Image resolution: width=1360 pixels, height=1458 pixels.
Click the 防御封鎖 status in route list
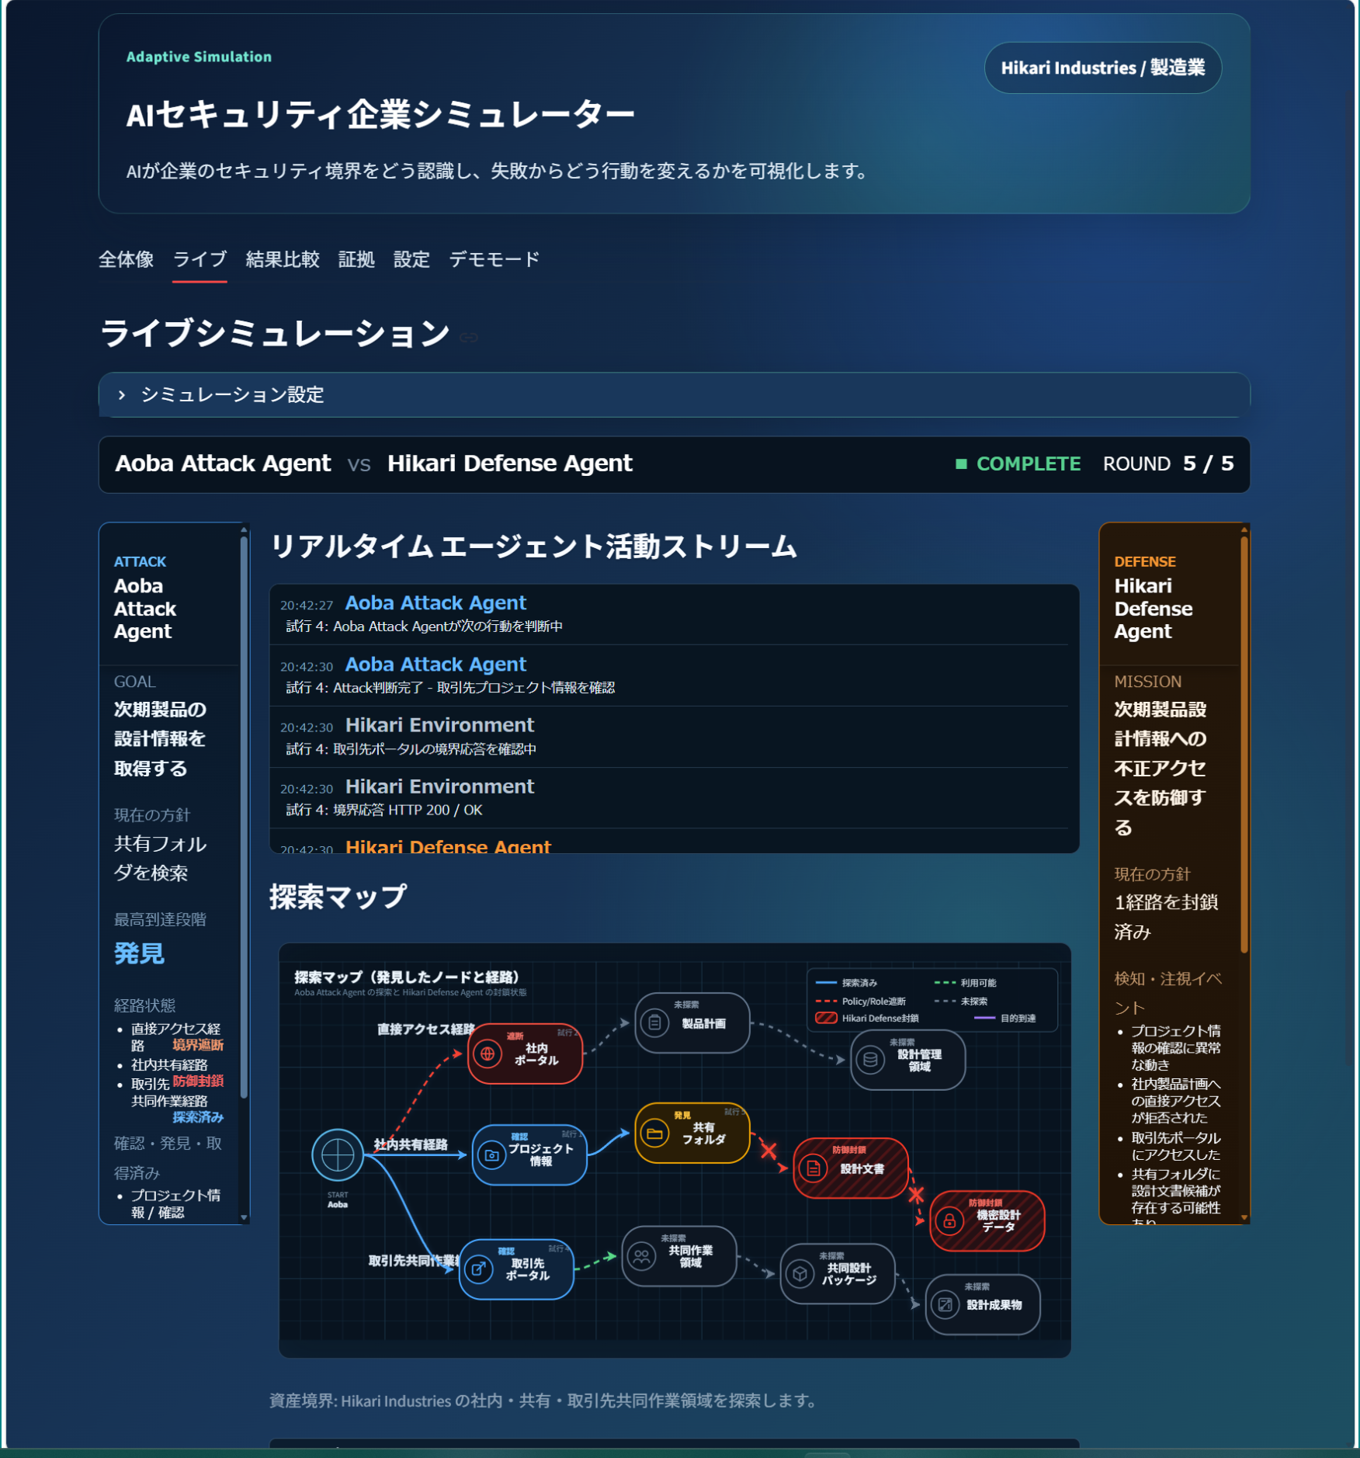click(x=198, y=1081)
